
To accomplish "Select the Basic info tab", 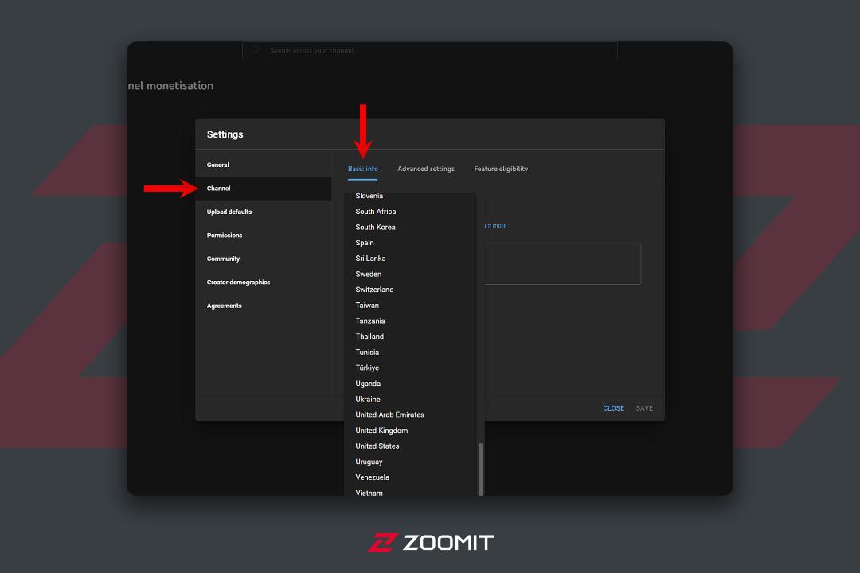I will [362, 169].
